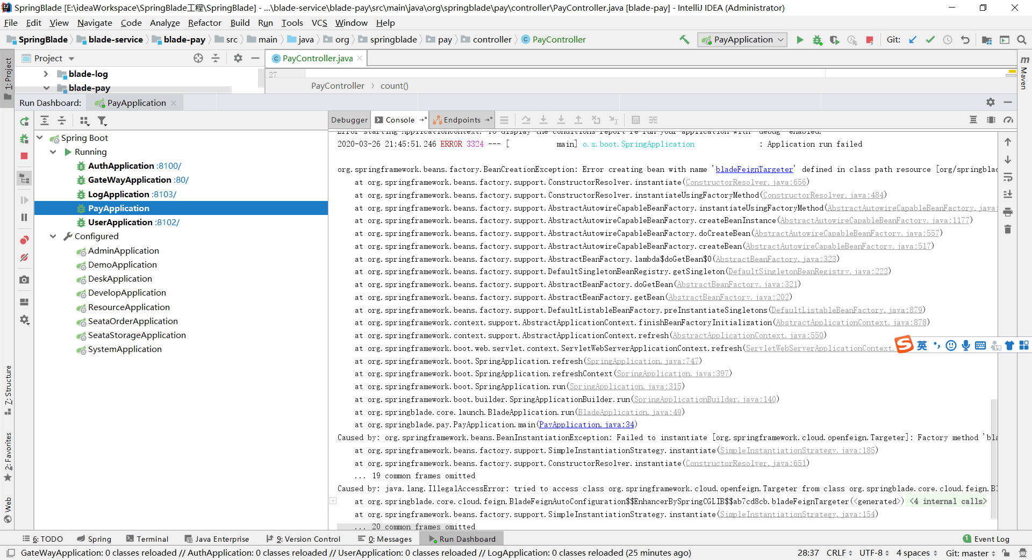The height and width of the screenshot is (560, 1032).
Task: Open Run Dashboard settings gear
Action: pos(991,102)
